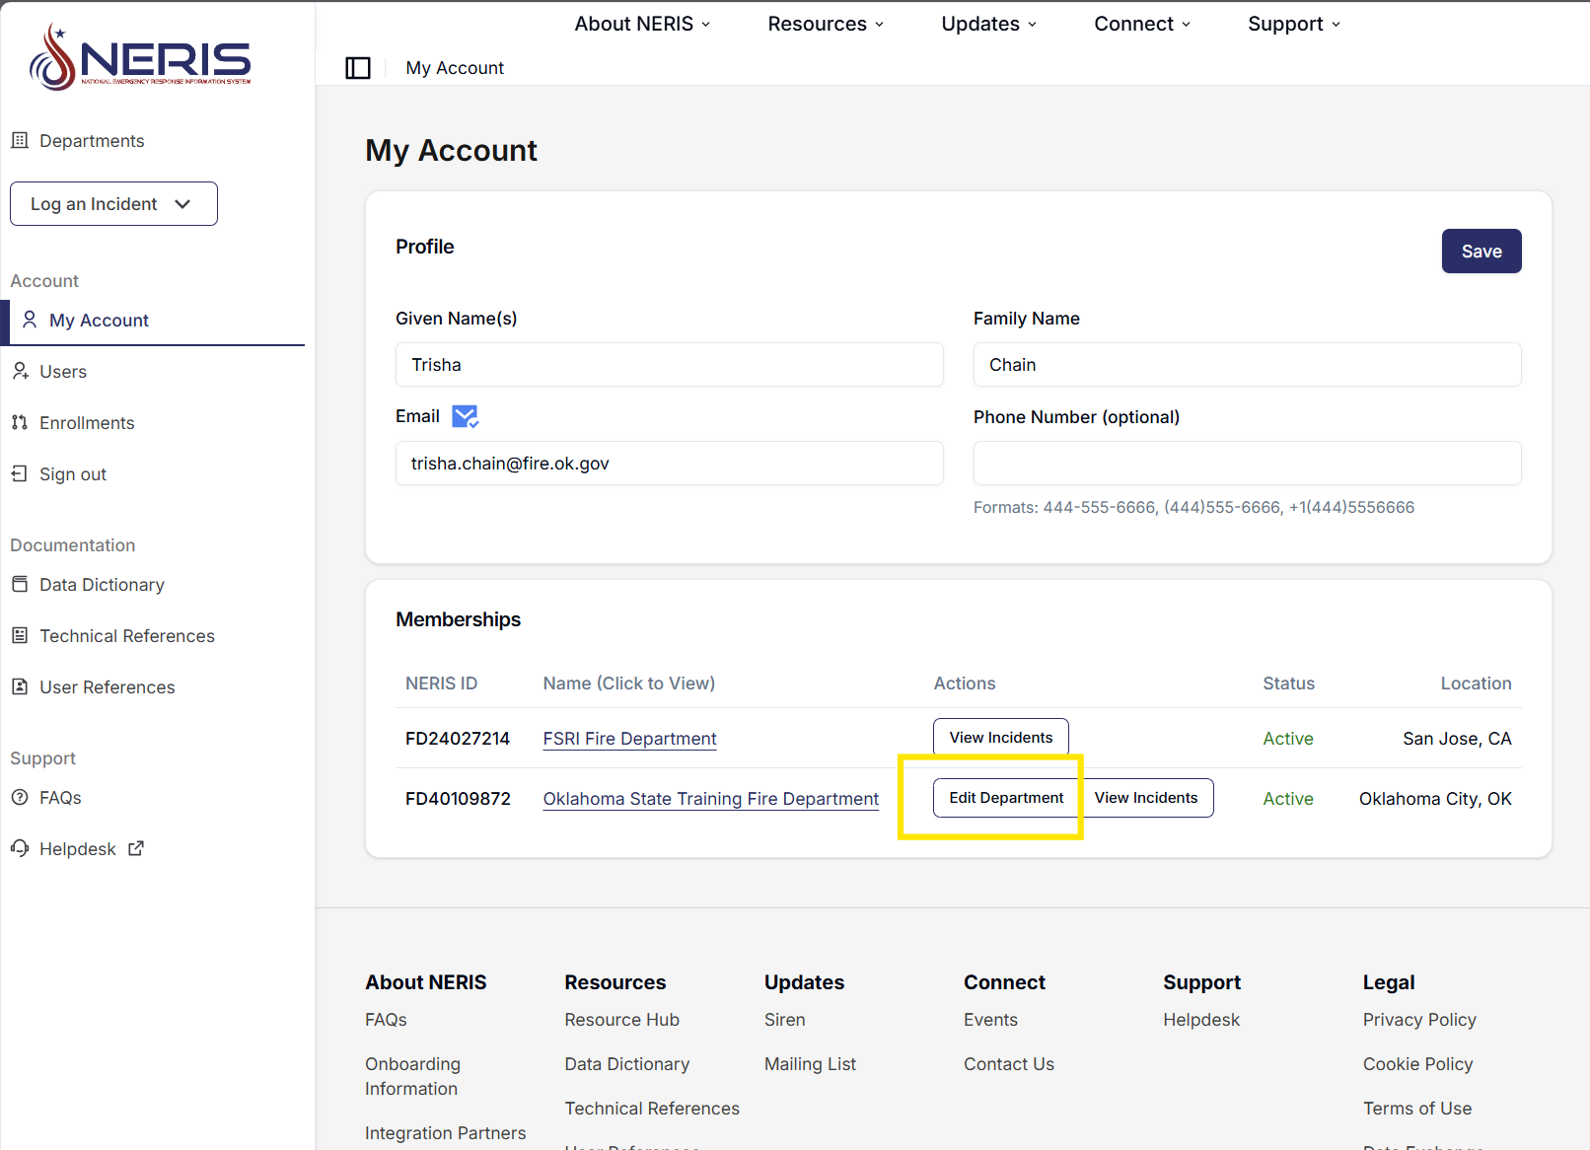Click the Departments building icon

point(20,141)
